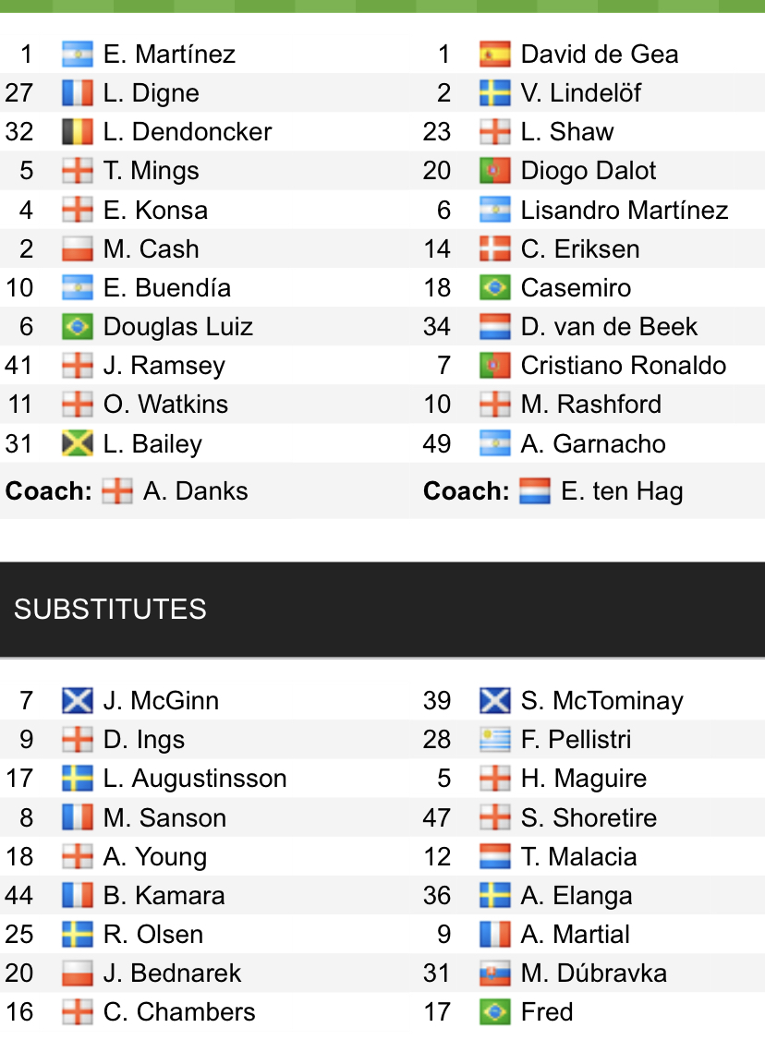The width and height of the screenshot is (765, 1052).
Task: Click the SUBSTITUTES section header
Action: click(110, 610)
